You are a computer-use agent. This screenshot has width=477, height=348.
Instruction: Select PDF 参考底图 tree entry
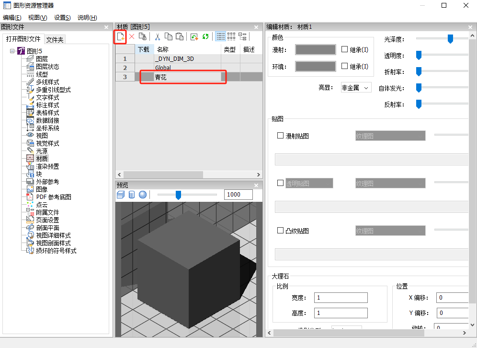pyautogui.click(x=54, y=197)
